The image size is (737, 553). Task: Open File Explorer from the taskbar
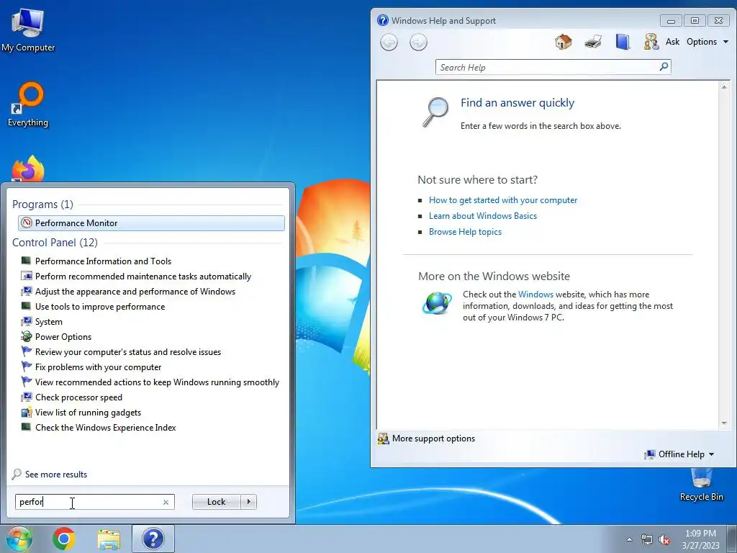coord(109,539)
